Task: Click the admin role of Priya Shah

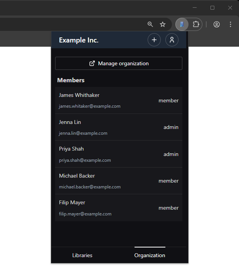Action: [171, 154]
